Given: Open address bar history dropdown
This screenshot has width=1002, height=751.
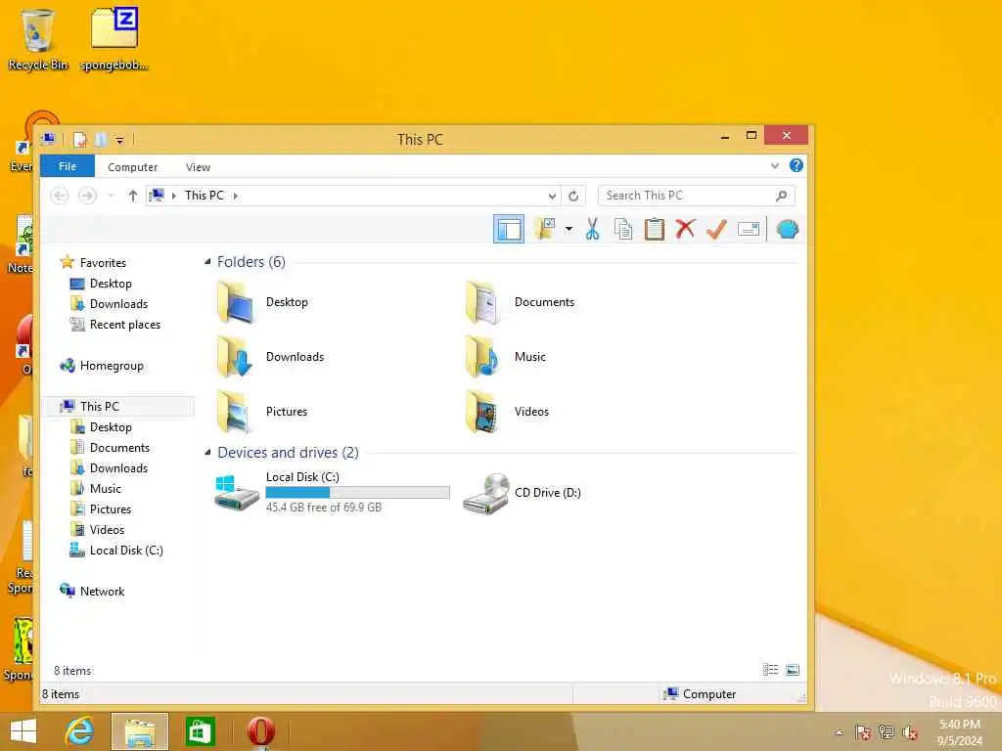Looking at the screenshot, I should [552, 196].
